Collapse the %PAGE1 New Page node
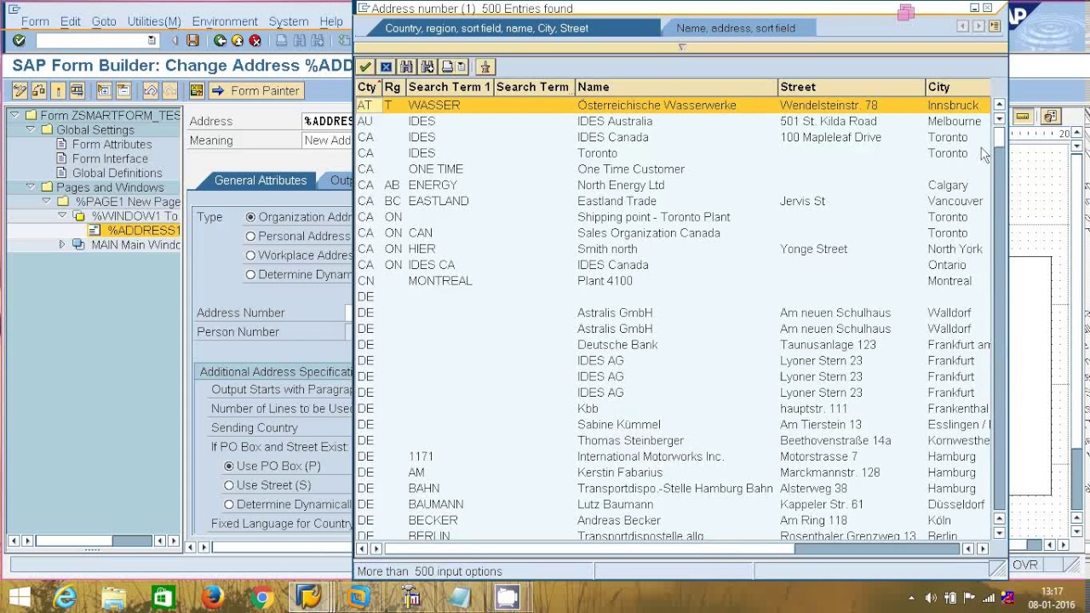The image size is (1090, 613). (46, 202)
